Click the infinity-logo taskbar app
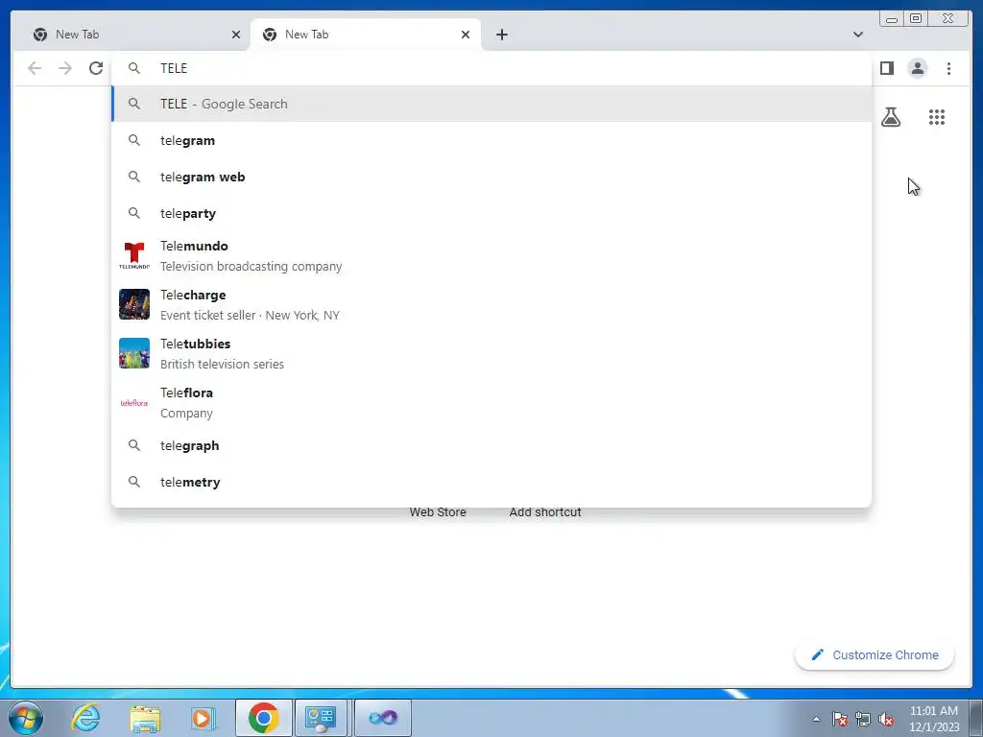The image size is (983, 737). (x=383, y=718)
